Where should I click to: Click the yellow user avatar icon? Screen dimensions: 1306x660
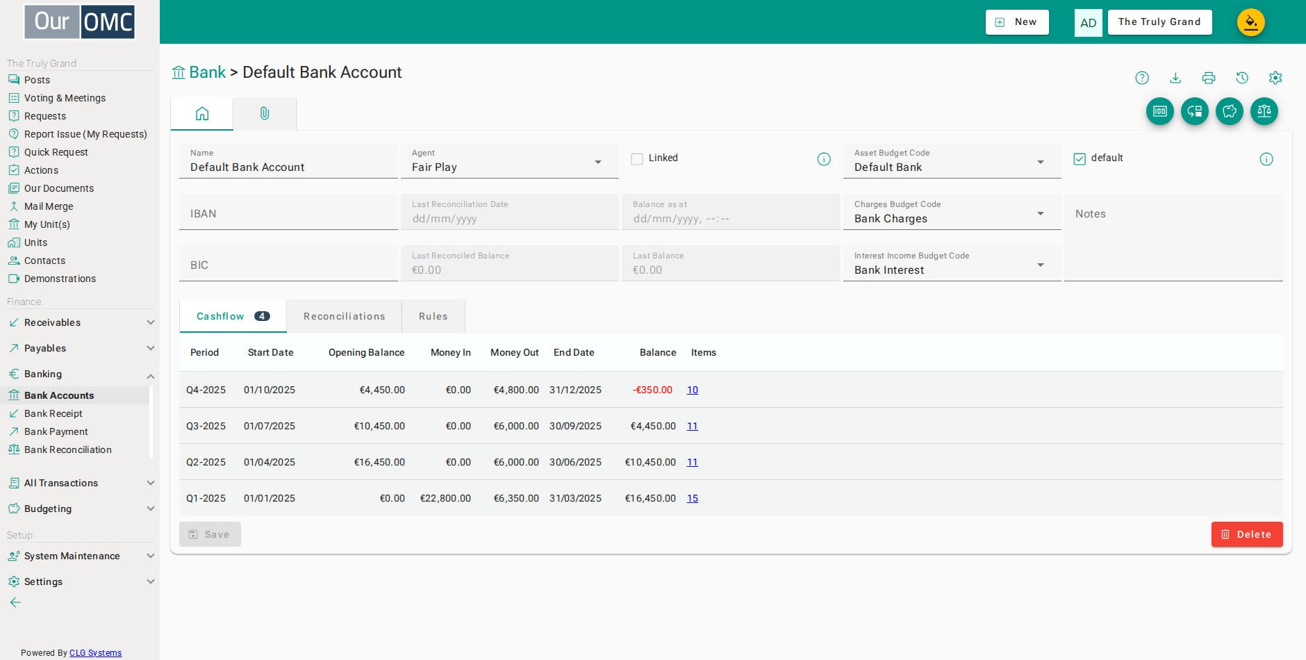1251,22
